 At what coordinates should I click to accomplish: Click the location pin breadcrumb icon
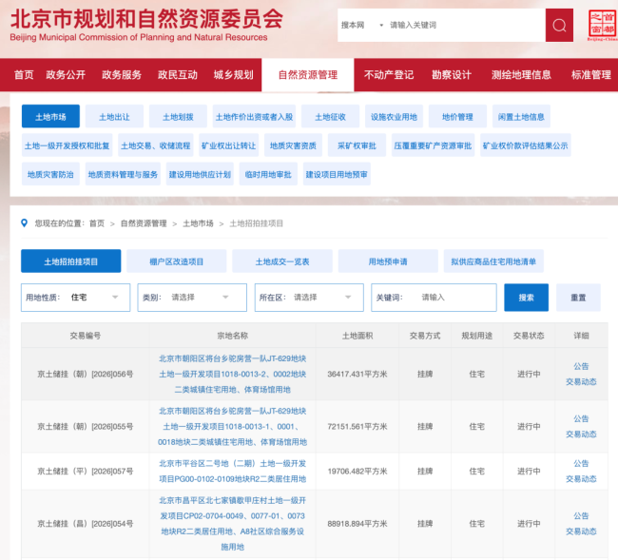coord(24,223)
